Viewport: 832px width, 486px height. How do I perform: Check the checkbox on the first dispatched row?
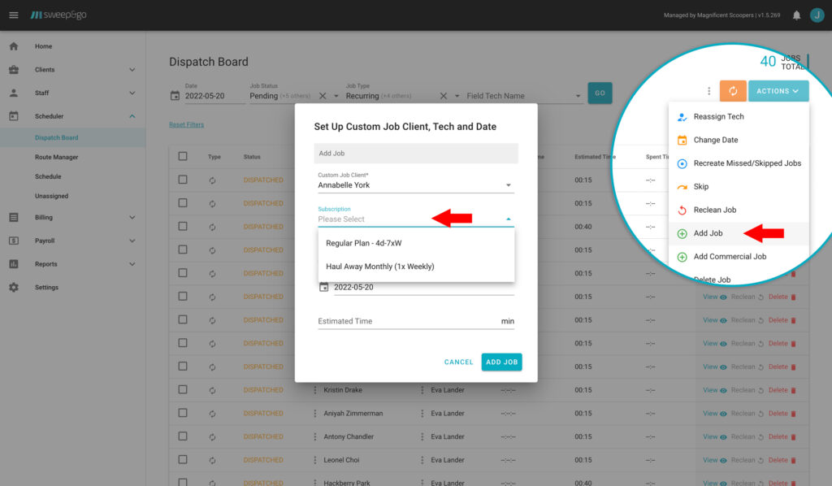[182, 180]
